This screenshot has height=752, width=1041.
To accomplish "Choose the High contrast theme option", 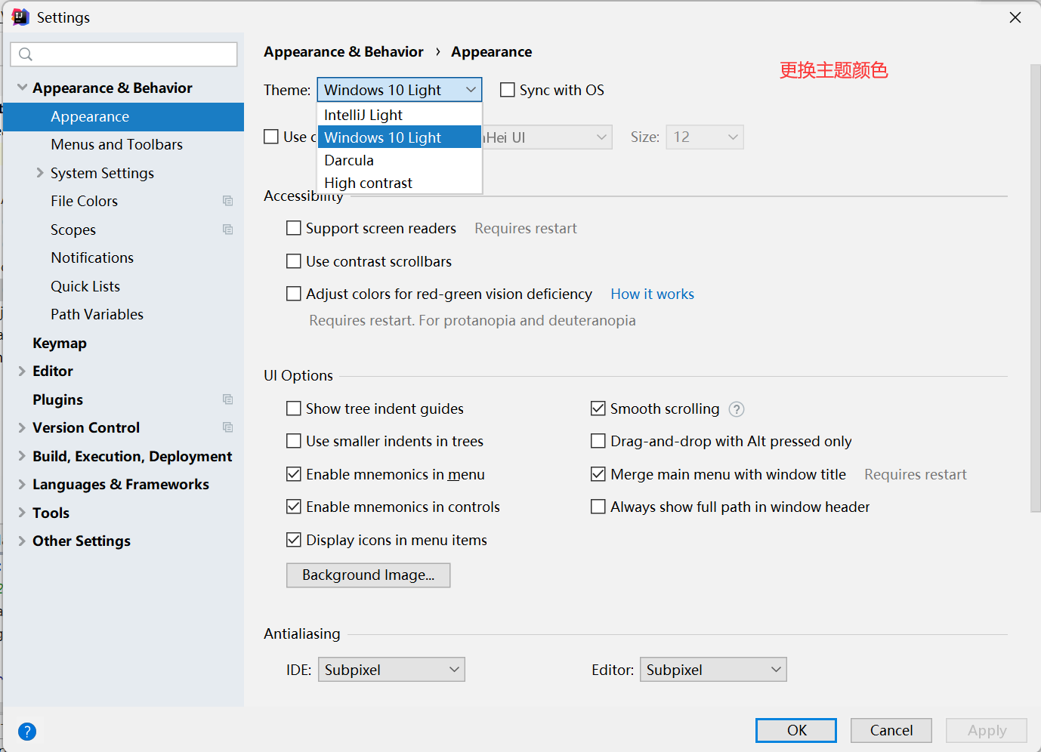I will click(400, 183).
